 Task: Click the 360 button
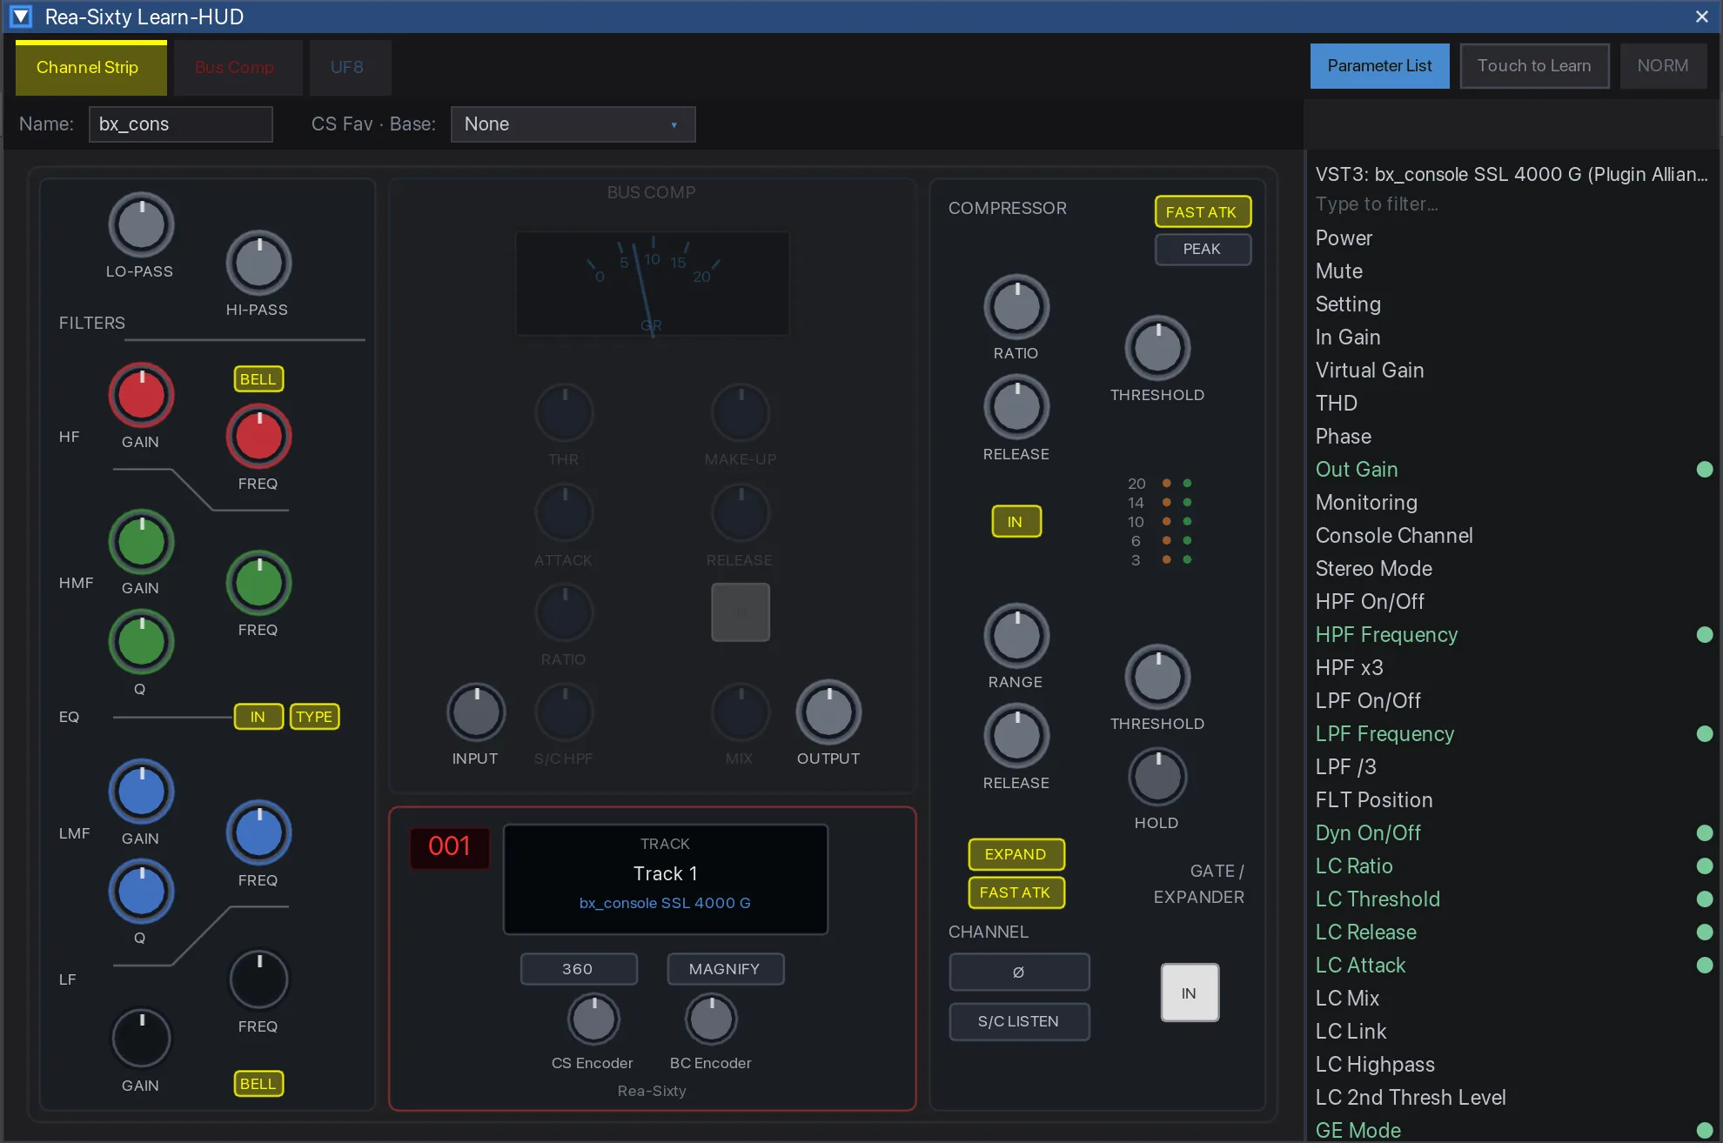click(579, 969)
